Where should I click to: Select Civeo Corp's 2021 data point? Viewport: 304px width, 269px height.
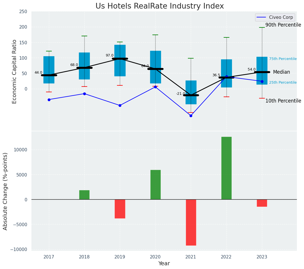191,116
